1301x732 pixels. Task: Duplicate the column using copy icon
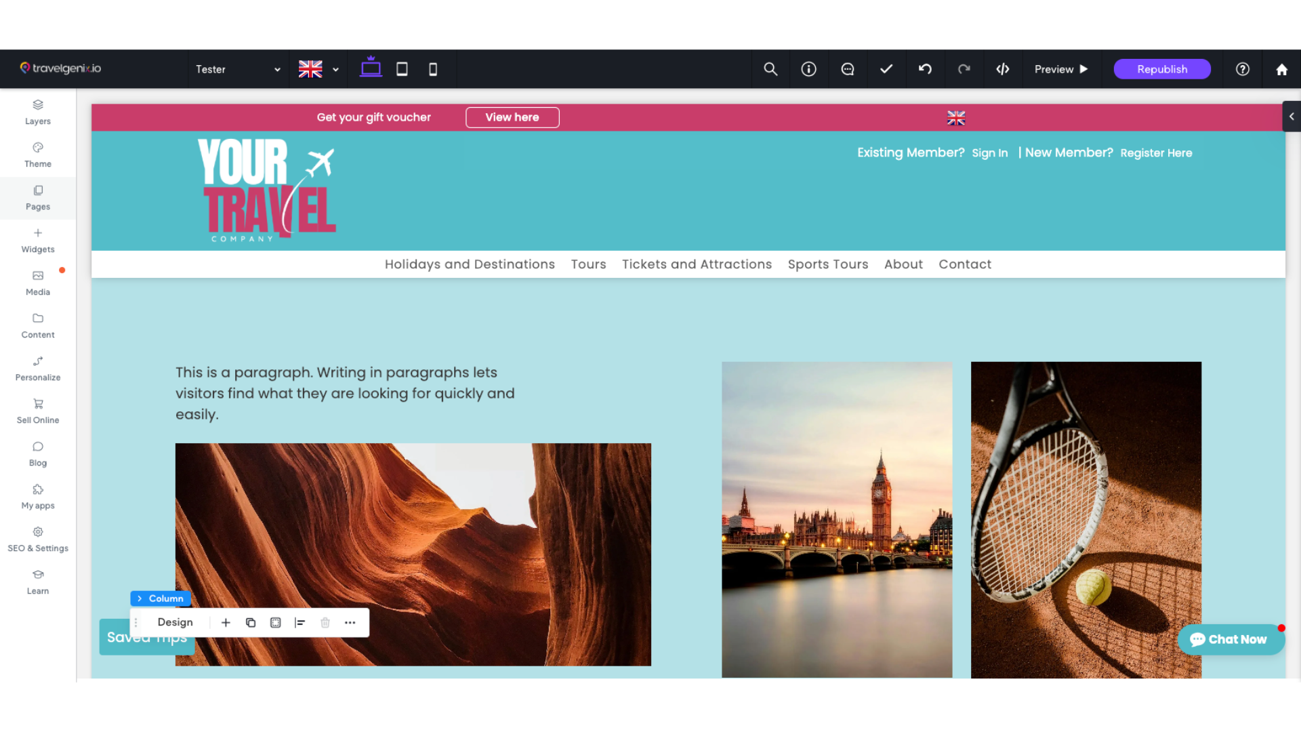[251, 622]
